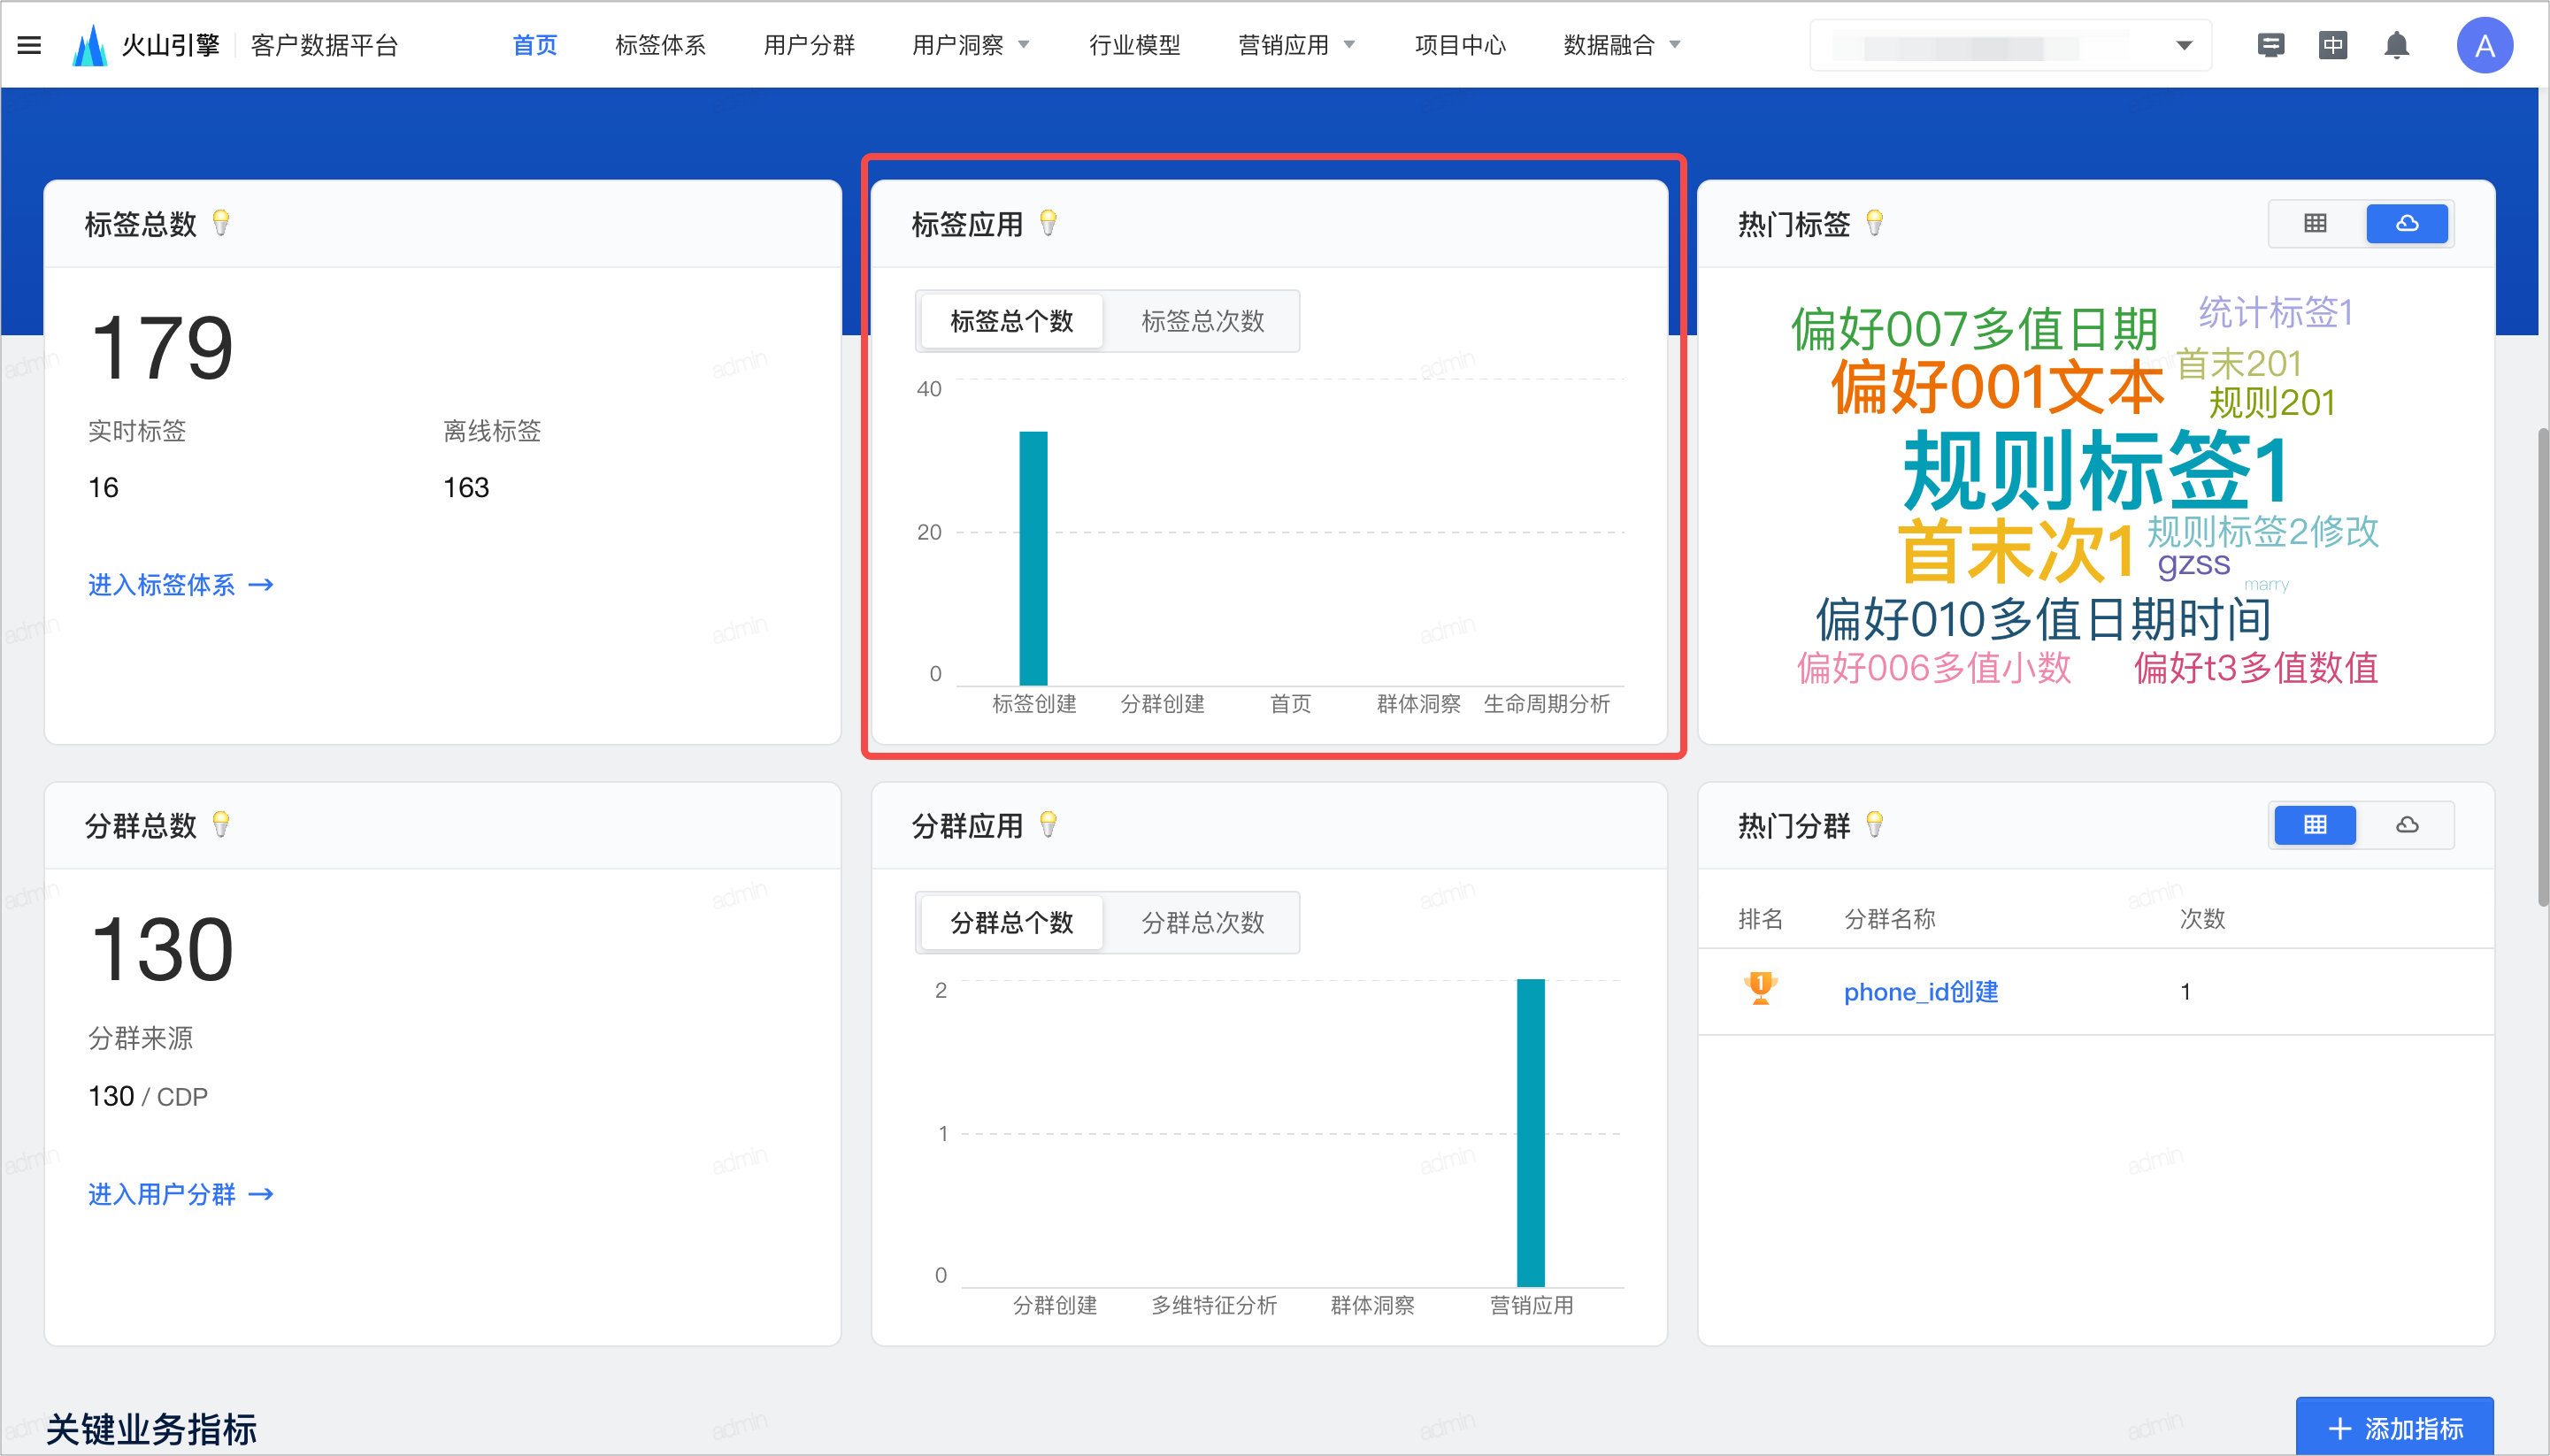Click 偏好006多值小数 in the word cloud

[x=1934, y=667]
